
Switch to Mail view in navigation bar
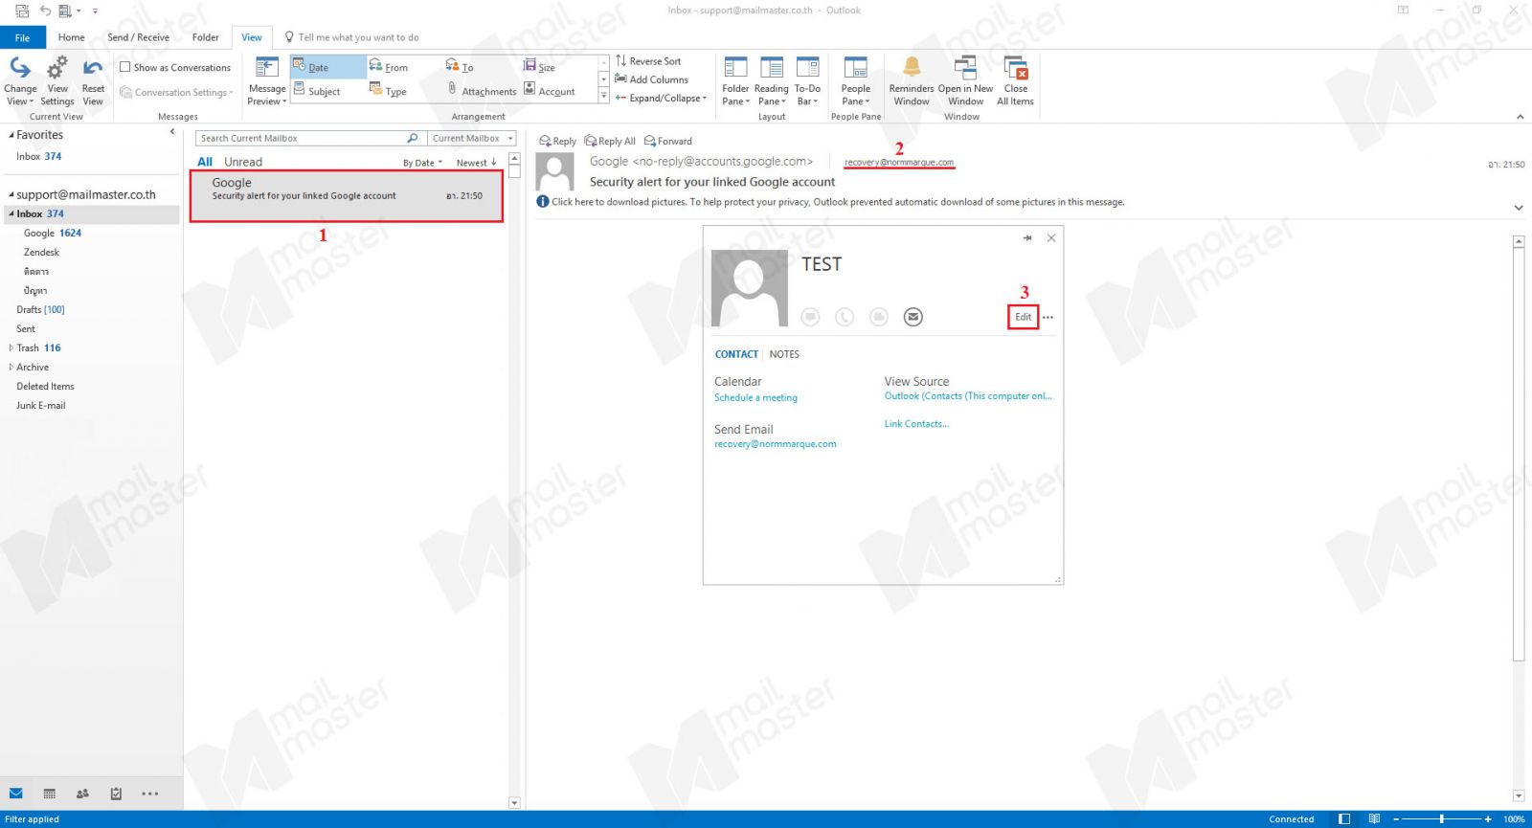pos(16,794)
